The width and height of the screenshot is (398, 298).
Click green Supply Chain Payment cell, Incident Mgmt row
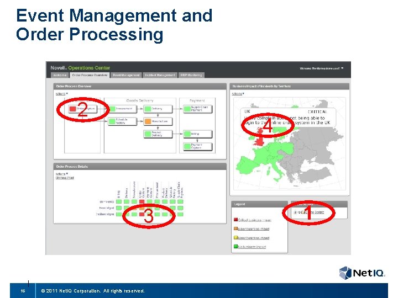180,214
